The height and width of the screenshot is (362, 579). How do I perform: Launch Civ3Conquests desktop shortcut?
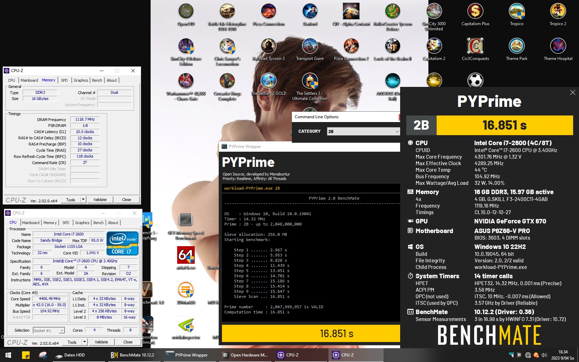coord(475,50)
